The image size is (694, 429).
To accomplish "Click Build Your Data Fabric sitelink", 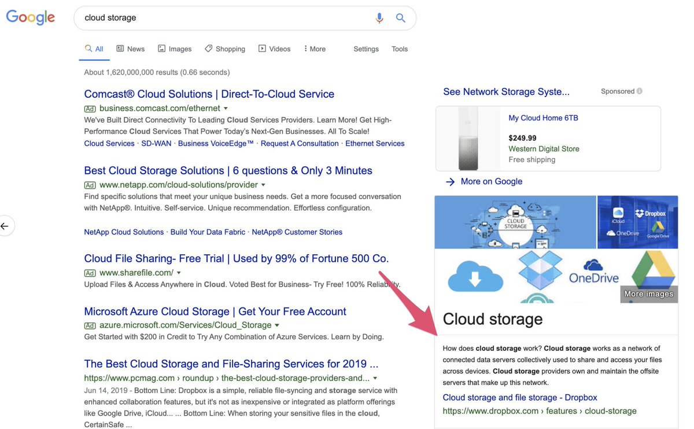I will point(208,232).
